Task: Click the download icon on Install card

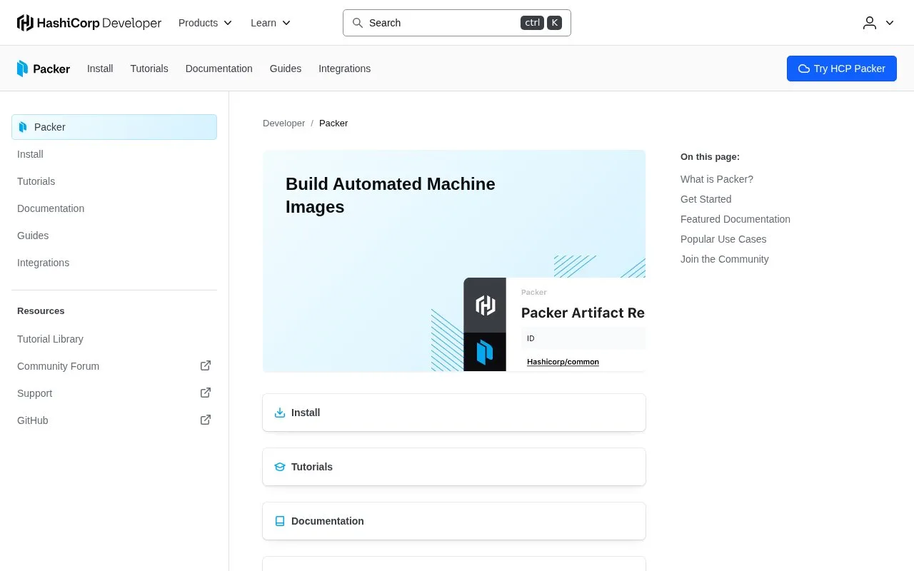Action: (280, 413)
